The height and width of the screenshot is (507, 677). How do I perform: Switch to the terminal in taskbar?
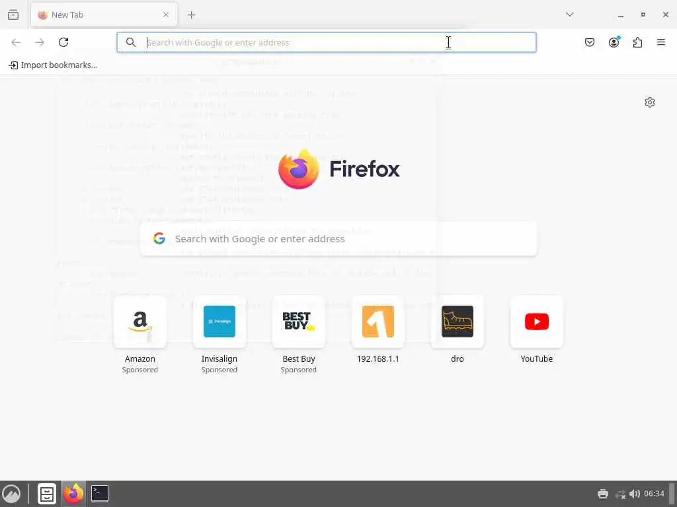point(100,493)
